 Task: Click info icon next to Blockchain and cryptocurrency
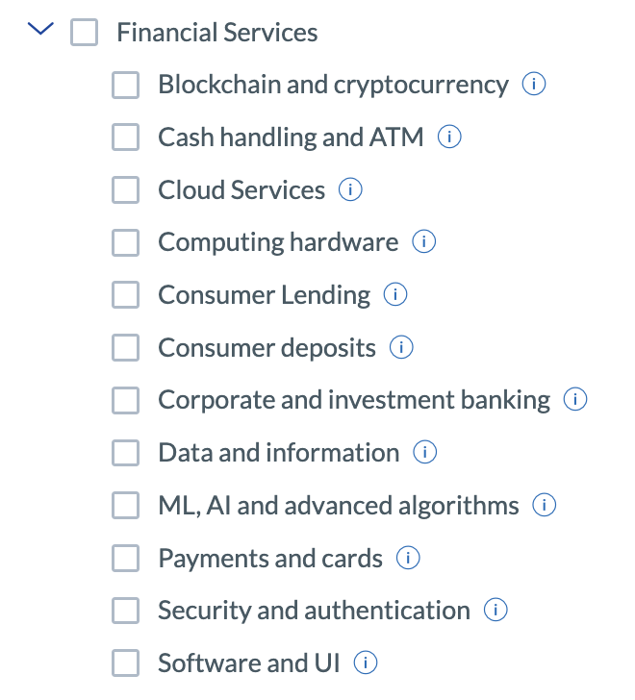pyautogui.click(x=534, y=85)
